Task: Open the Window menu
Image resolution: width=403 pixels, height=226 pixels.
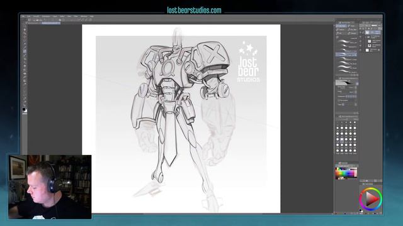Action: point(84,16)
